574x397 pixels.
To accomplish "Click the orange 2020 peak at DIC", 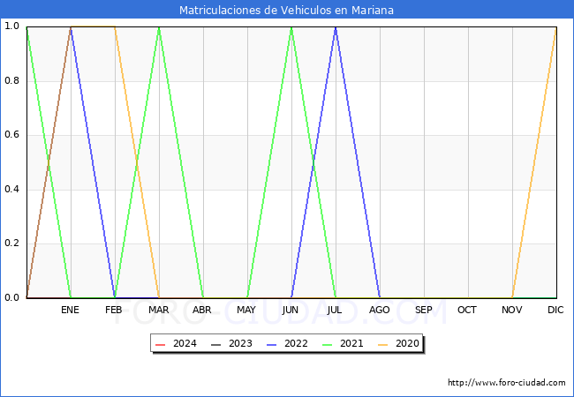I will coord(555,28).
